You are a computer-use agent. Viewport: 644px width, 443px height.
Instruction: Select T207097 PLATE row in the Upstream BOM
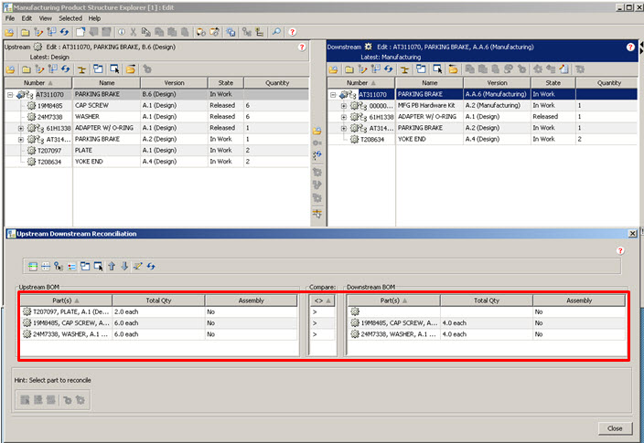tap(158, 311)
